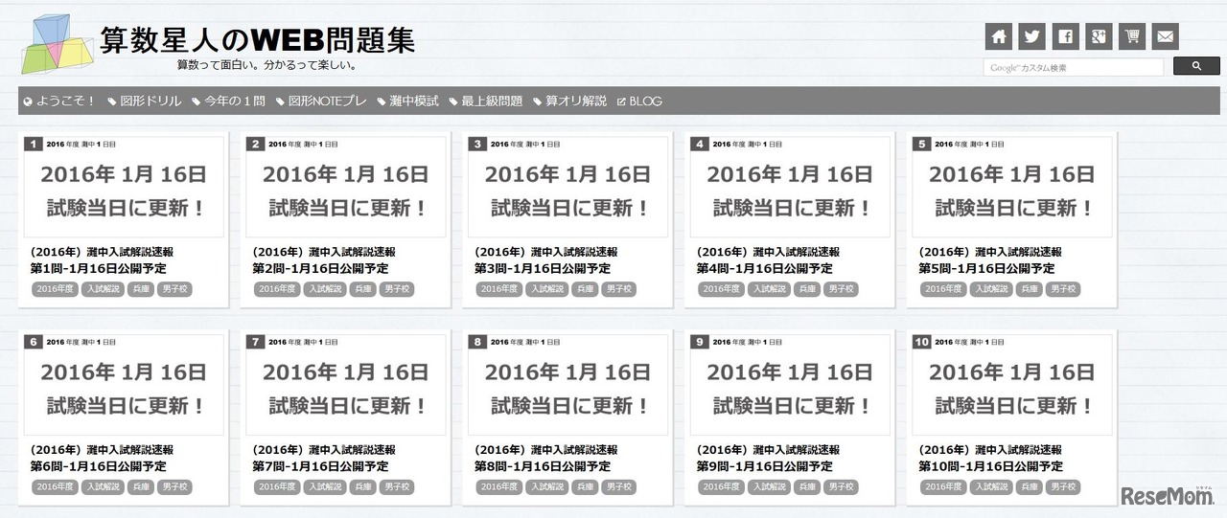Open the shopping cart icon

1132,36
